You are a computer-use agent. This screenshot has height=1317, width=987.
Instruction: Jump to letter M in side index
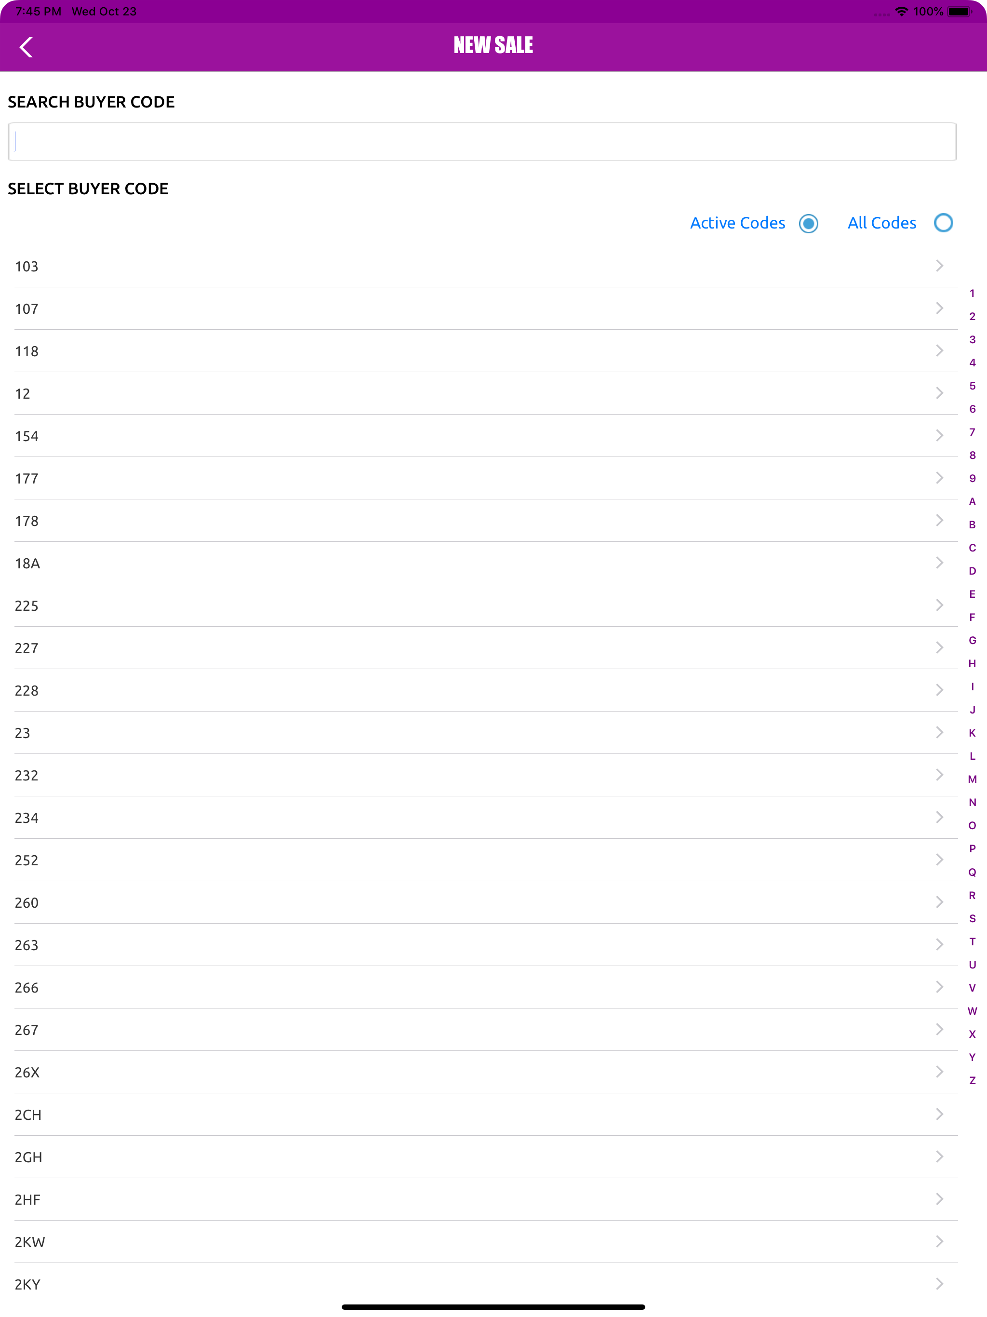click(x=972, y=779)
